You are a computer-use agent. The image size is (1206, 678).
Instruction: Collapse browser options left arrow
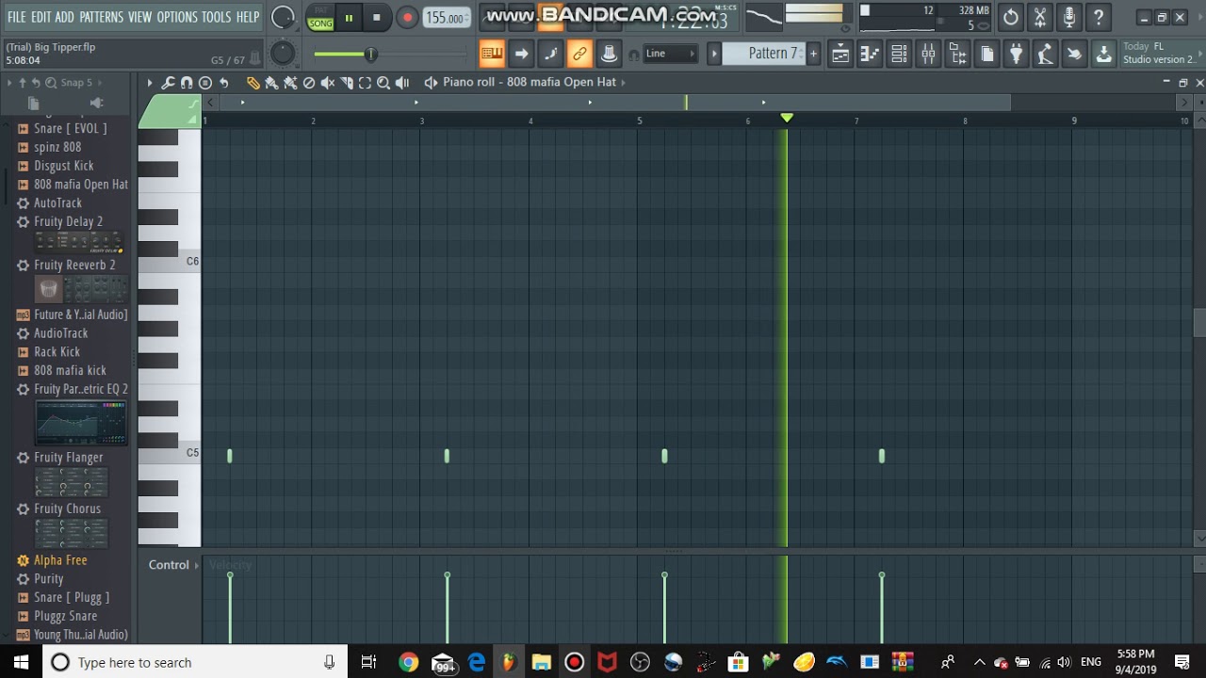coord(10,83)
